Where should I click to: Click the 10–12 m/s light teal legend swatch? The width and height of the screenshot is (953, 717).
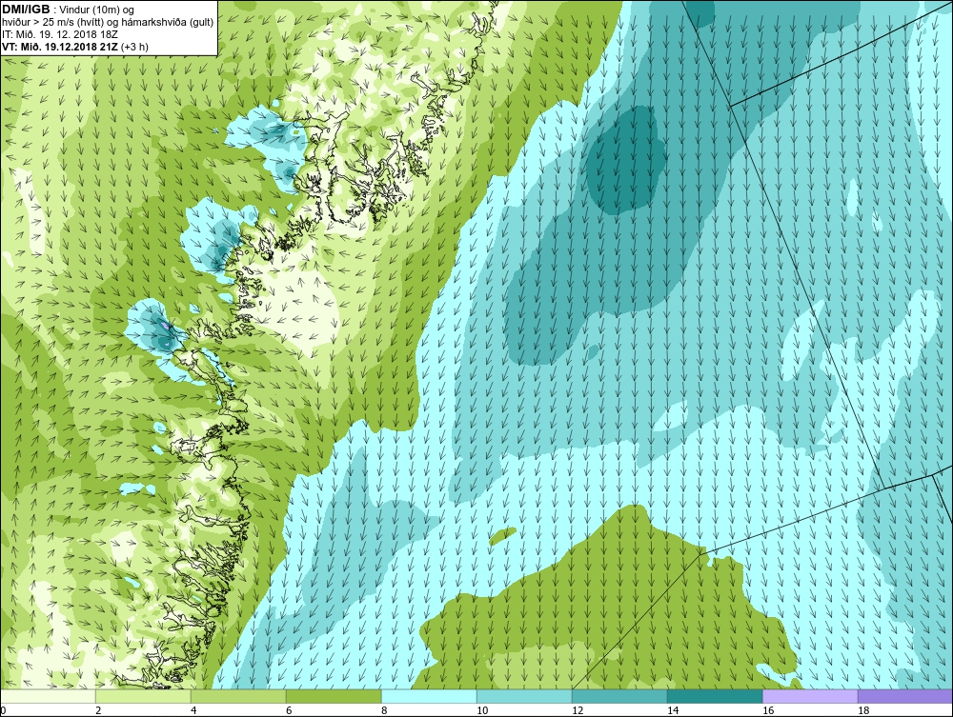524,696
